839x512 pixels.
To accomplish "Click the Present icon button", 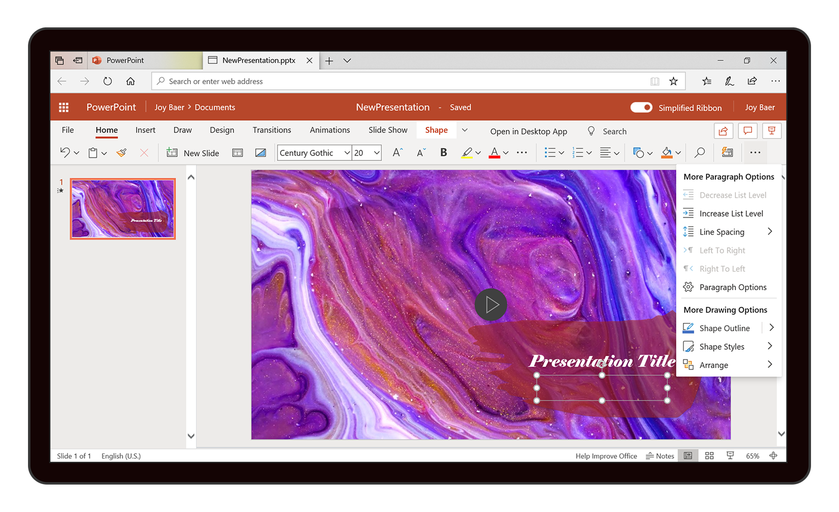I will tap(772, 131).
